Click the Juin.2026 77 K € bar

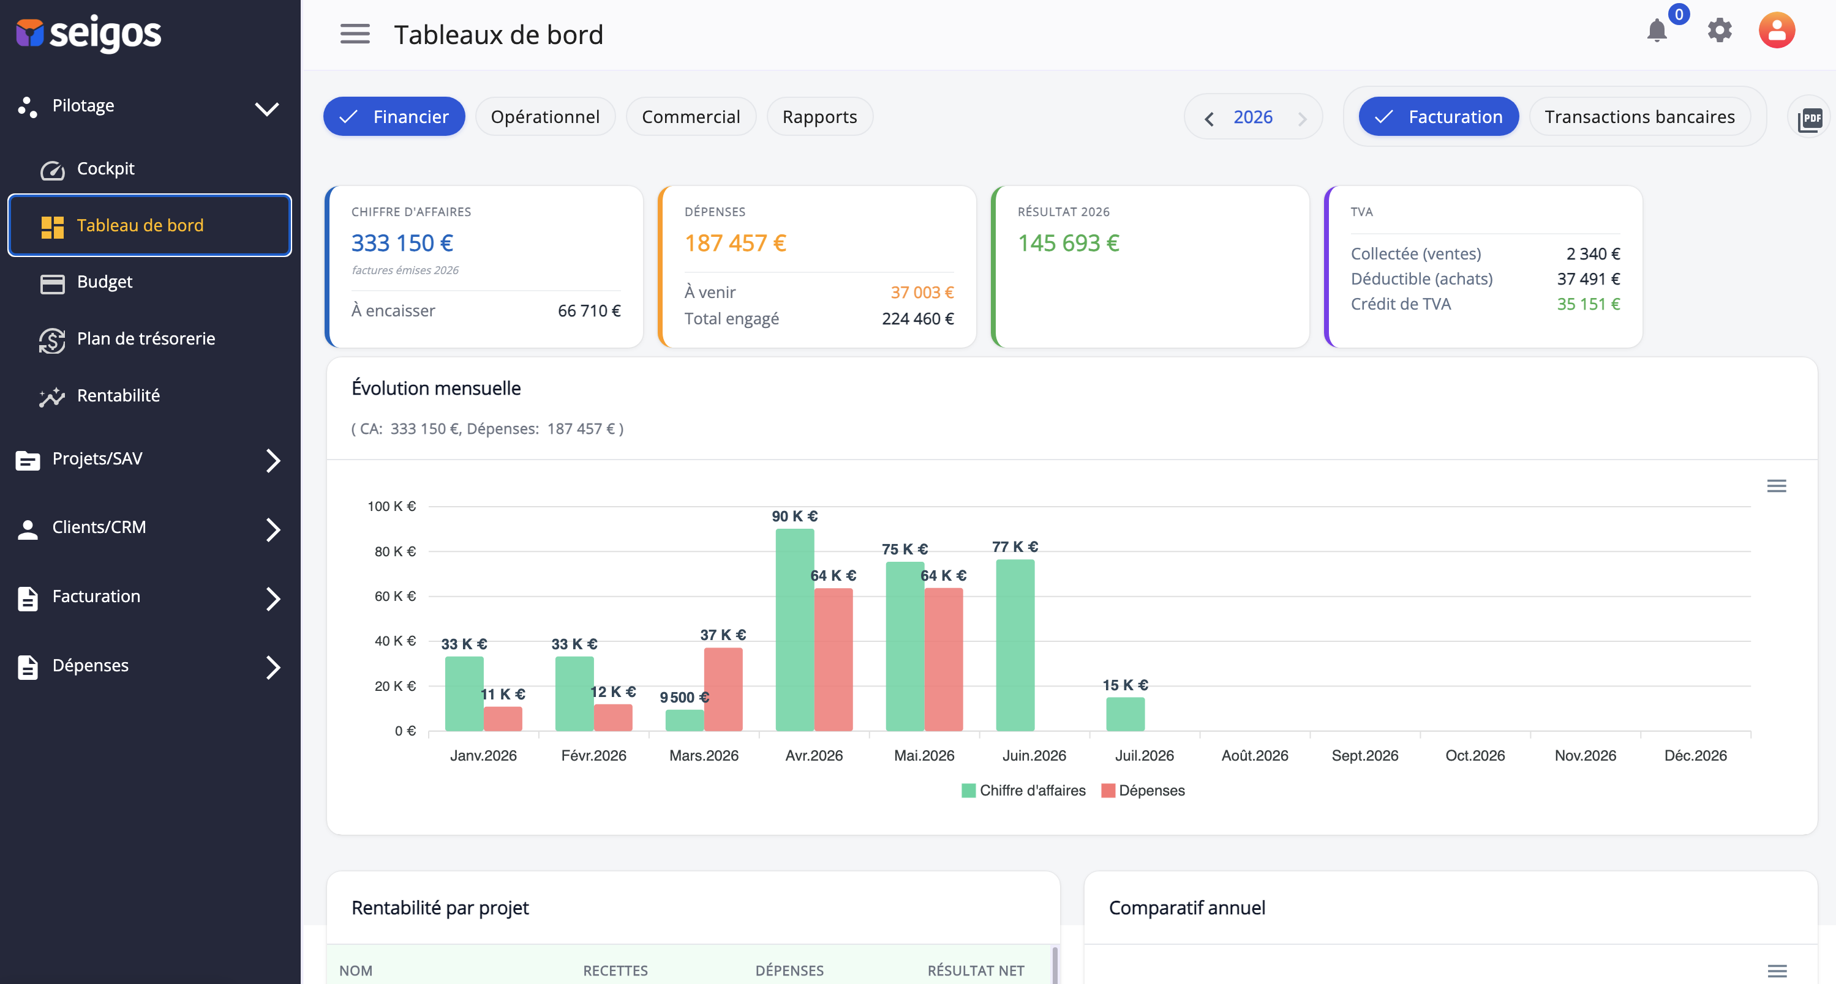(x=1015, y=645)
